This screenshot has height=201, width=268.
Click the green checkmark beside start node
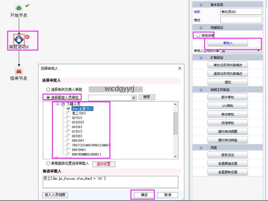click(x=27, y=6)
